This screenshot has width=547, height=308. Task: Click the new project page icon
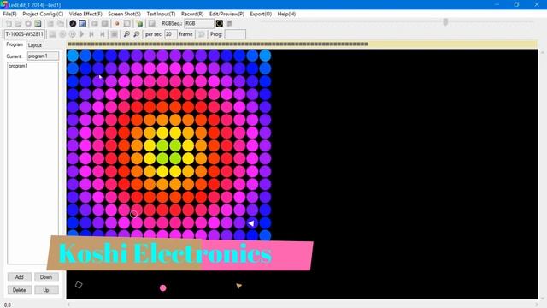pos(9,23)
